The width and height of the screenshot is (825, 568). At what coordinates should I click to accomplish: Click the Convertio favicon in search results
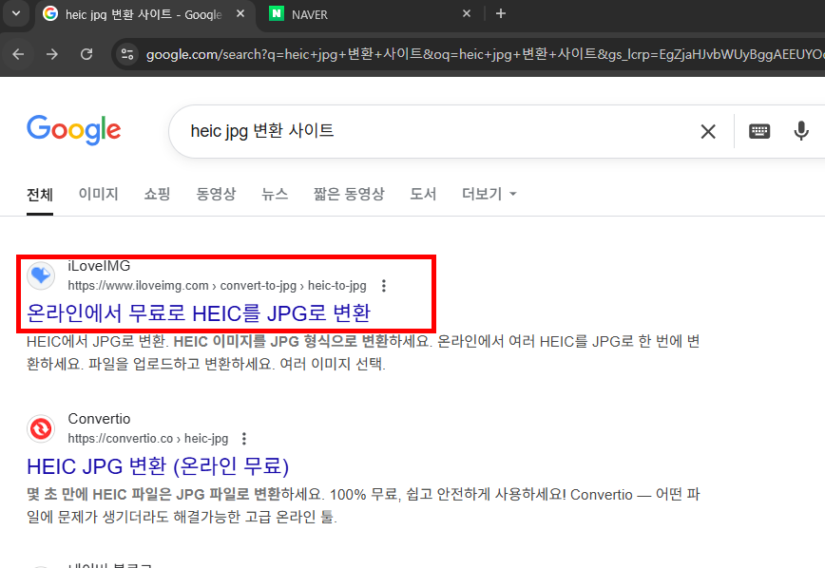point(41,428)
